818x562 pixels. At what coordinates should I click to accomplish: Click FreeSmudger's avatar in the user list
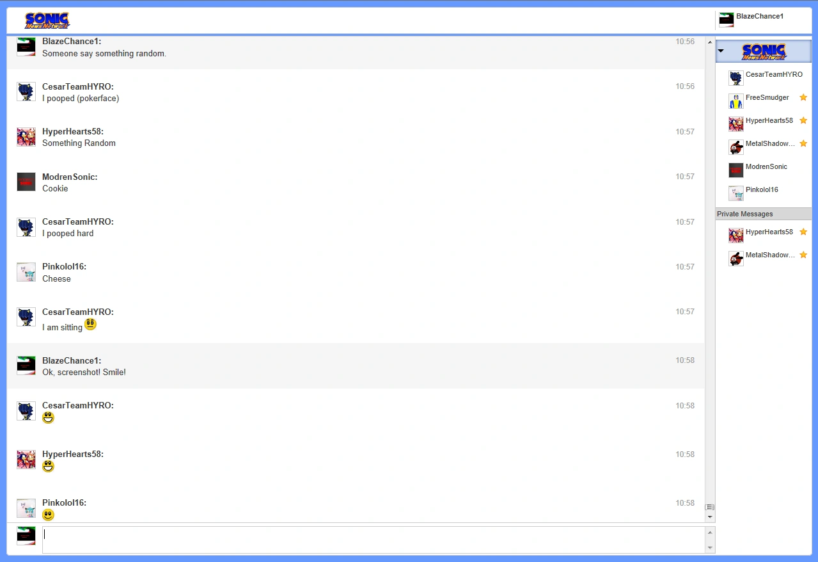[735, 101]
